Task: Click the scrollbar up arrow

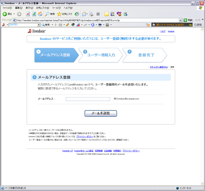Action: coord(202,29)
